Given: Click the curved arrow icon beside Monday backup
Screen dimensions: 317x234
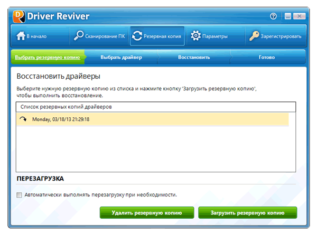Looking at the screenshot, I should pyautogui.click(x=23, y=119).
